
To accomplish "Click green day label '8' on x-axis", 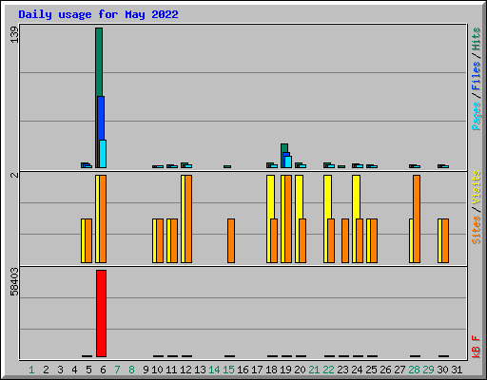I will tap(131, 370).
